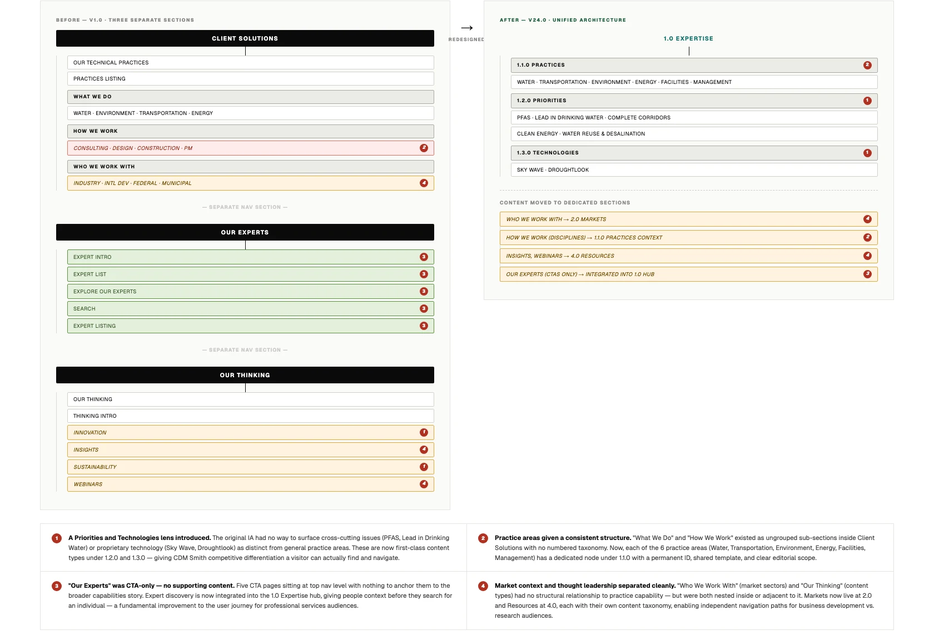Click 'Market context and thought leadership separated' heading

point(585,586)
